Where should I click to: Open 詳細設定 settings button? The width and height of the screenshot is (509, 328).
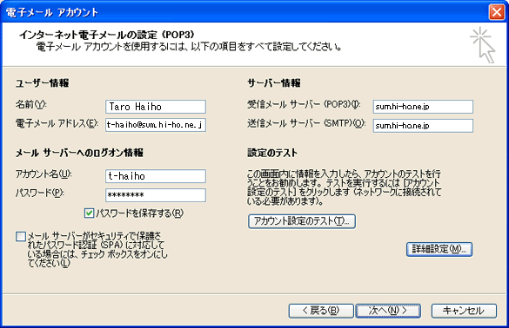coord(439,249)
